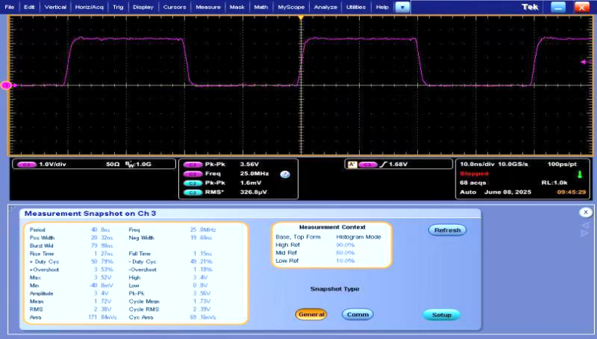Click the 68 acqs counter
597x339 pixels.
pos(472,183)
